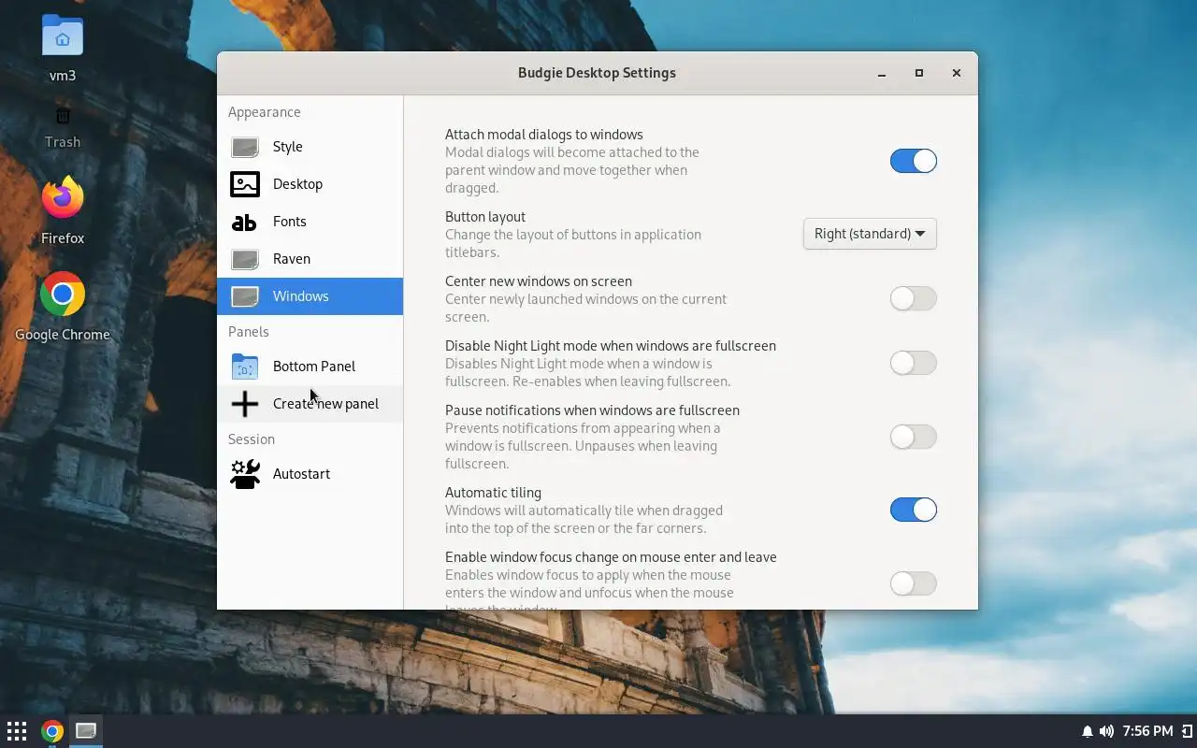Screen dimensions: 1197x748
Task: Click the Style icon in the sidebar
Action: point(245,147)
